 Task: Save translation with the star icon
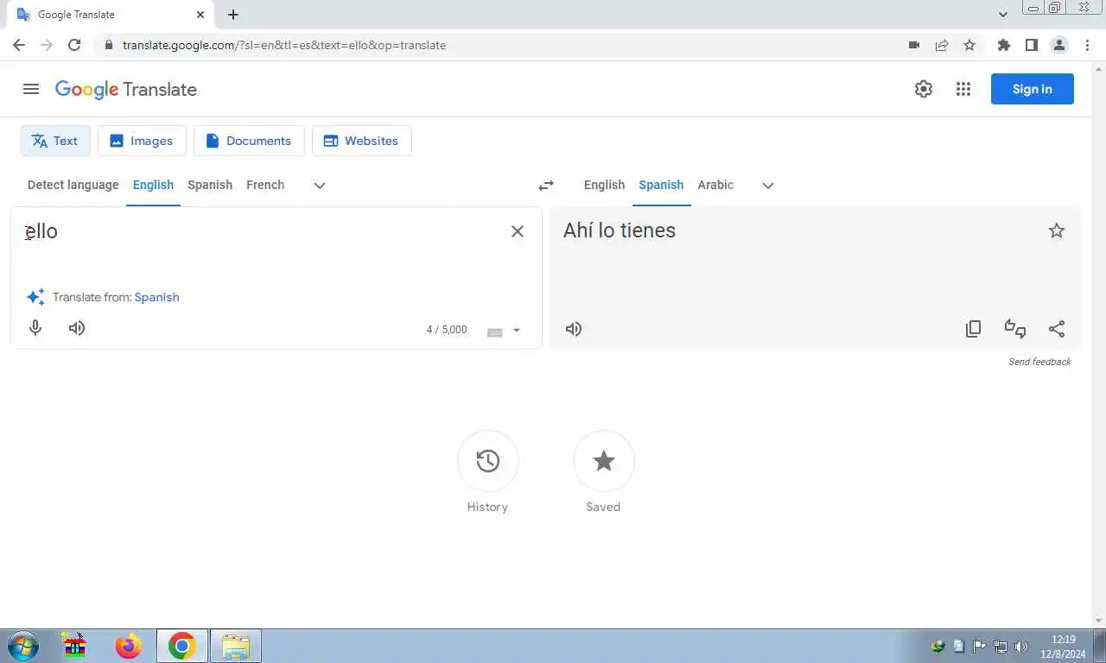1057,230
